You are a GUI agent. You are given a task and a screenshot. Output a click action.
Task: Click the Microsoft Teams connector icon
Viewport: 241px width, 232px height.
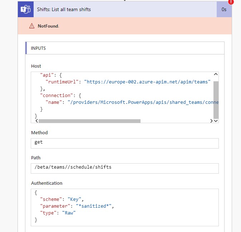pyautogui.click(x=26, y=9)
